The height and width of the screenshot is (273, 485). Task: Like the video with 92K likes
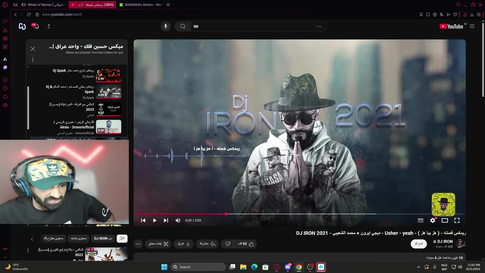point(246,244)
